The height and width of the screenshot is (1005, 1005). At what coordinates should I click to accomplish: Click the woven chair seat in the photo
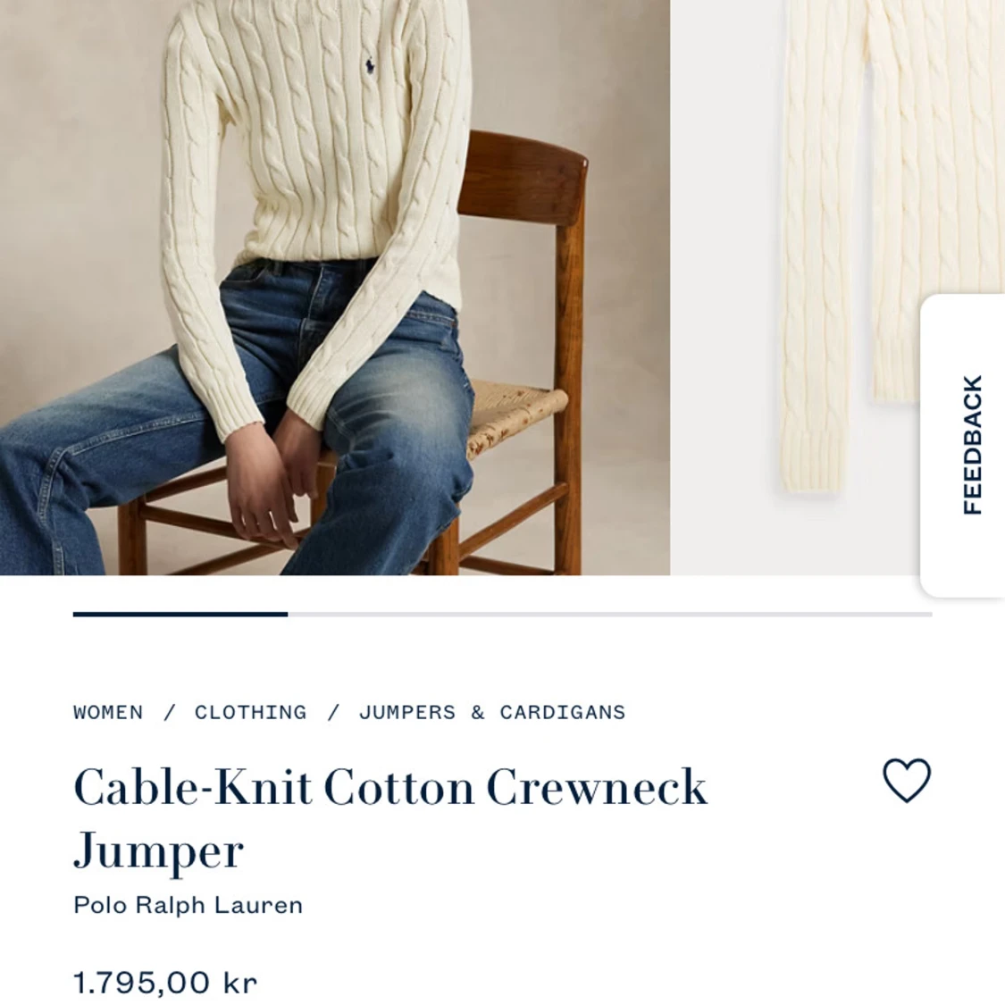pos(516,414)
